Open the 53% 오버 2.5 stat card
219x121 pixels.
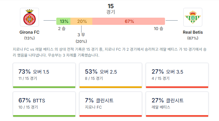tap(111, 75)
